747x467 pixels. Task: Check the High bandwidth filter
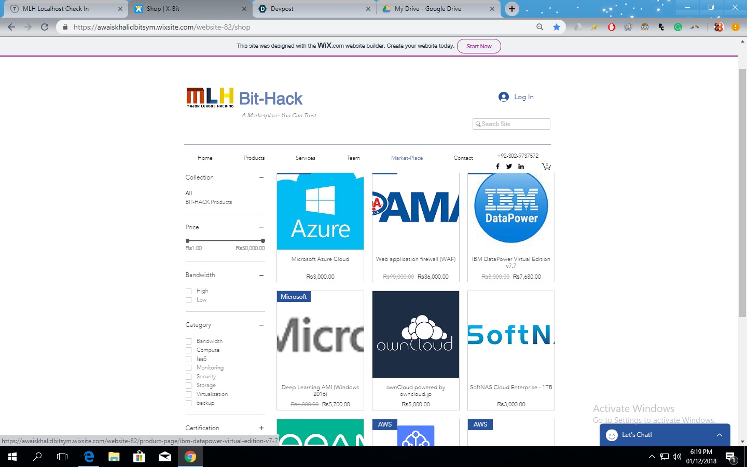click(x=189, y=291)
